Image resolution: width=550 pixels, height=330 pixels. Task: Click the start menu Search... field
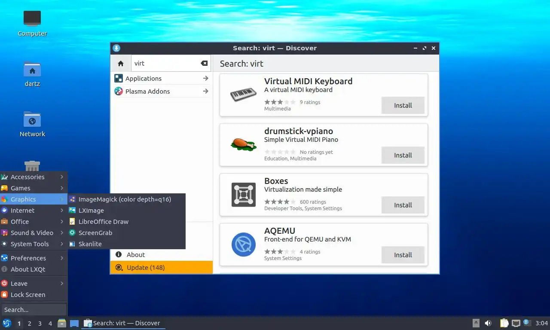pos(34,310)
